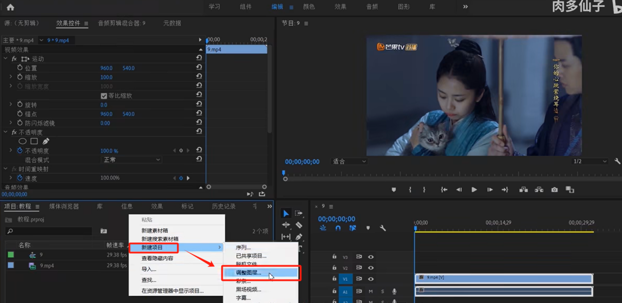The image size is (622, 303).
Task: Select the Track Select Forward tool
Action: tap(299, 213)
